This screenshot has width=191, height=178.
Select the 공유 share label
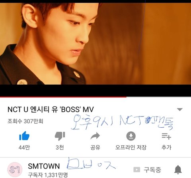pyautogui.click(x=95, y=147)
